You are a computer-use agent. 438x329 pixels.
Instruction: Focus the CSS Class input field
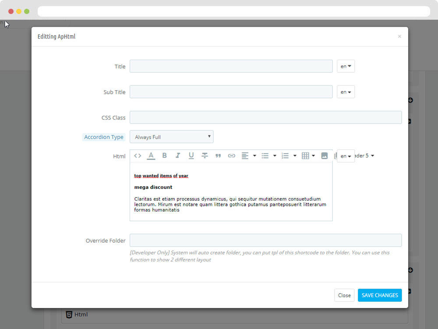tap(266, 117)
